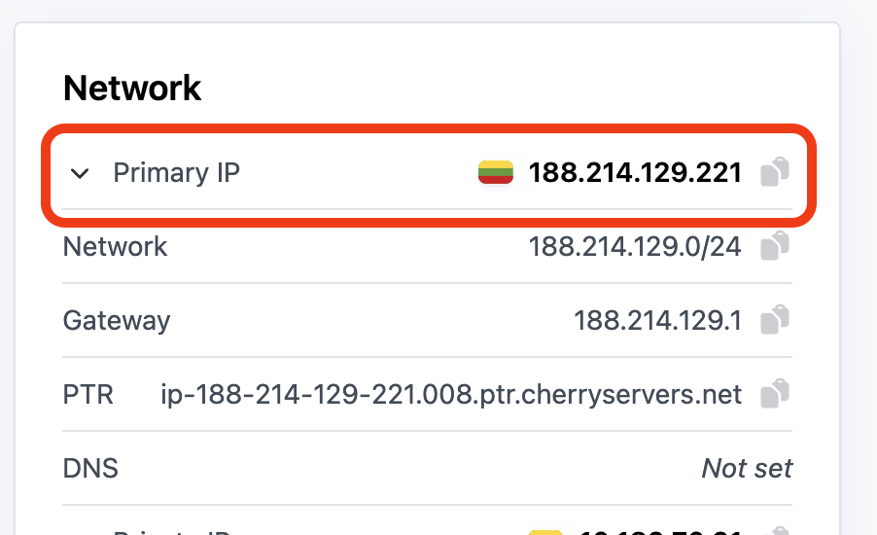Viewport: 877px width, 535px height.
Task: Click the Network section heading
Action: [132, 89]
